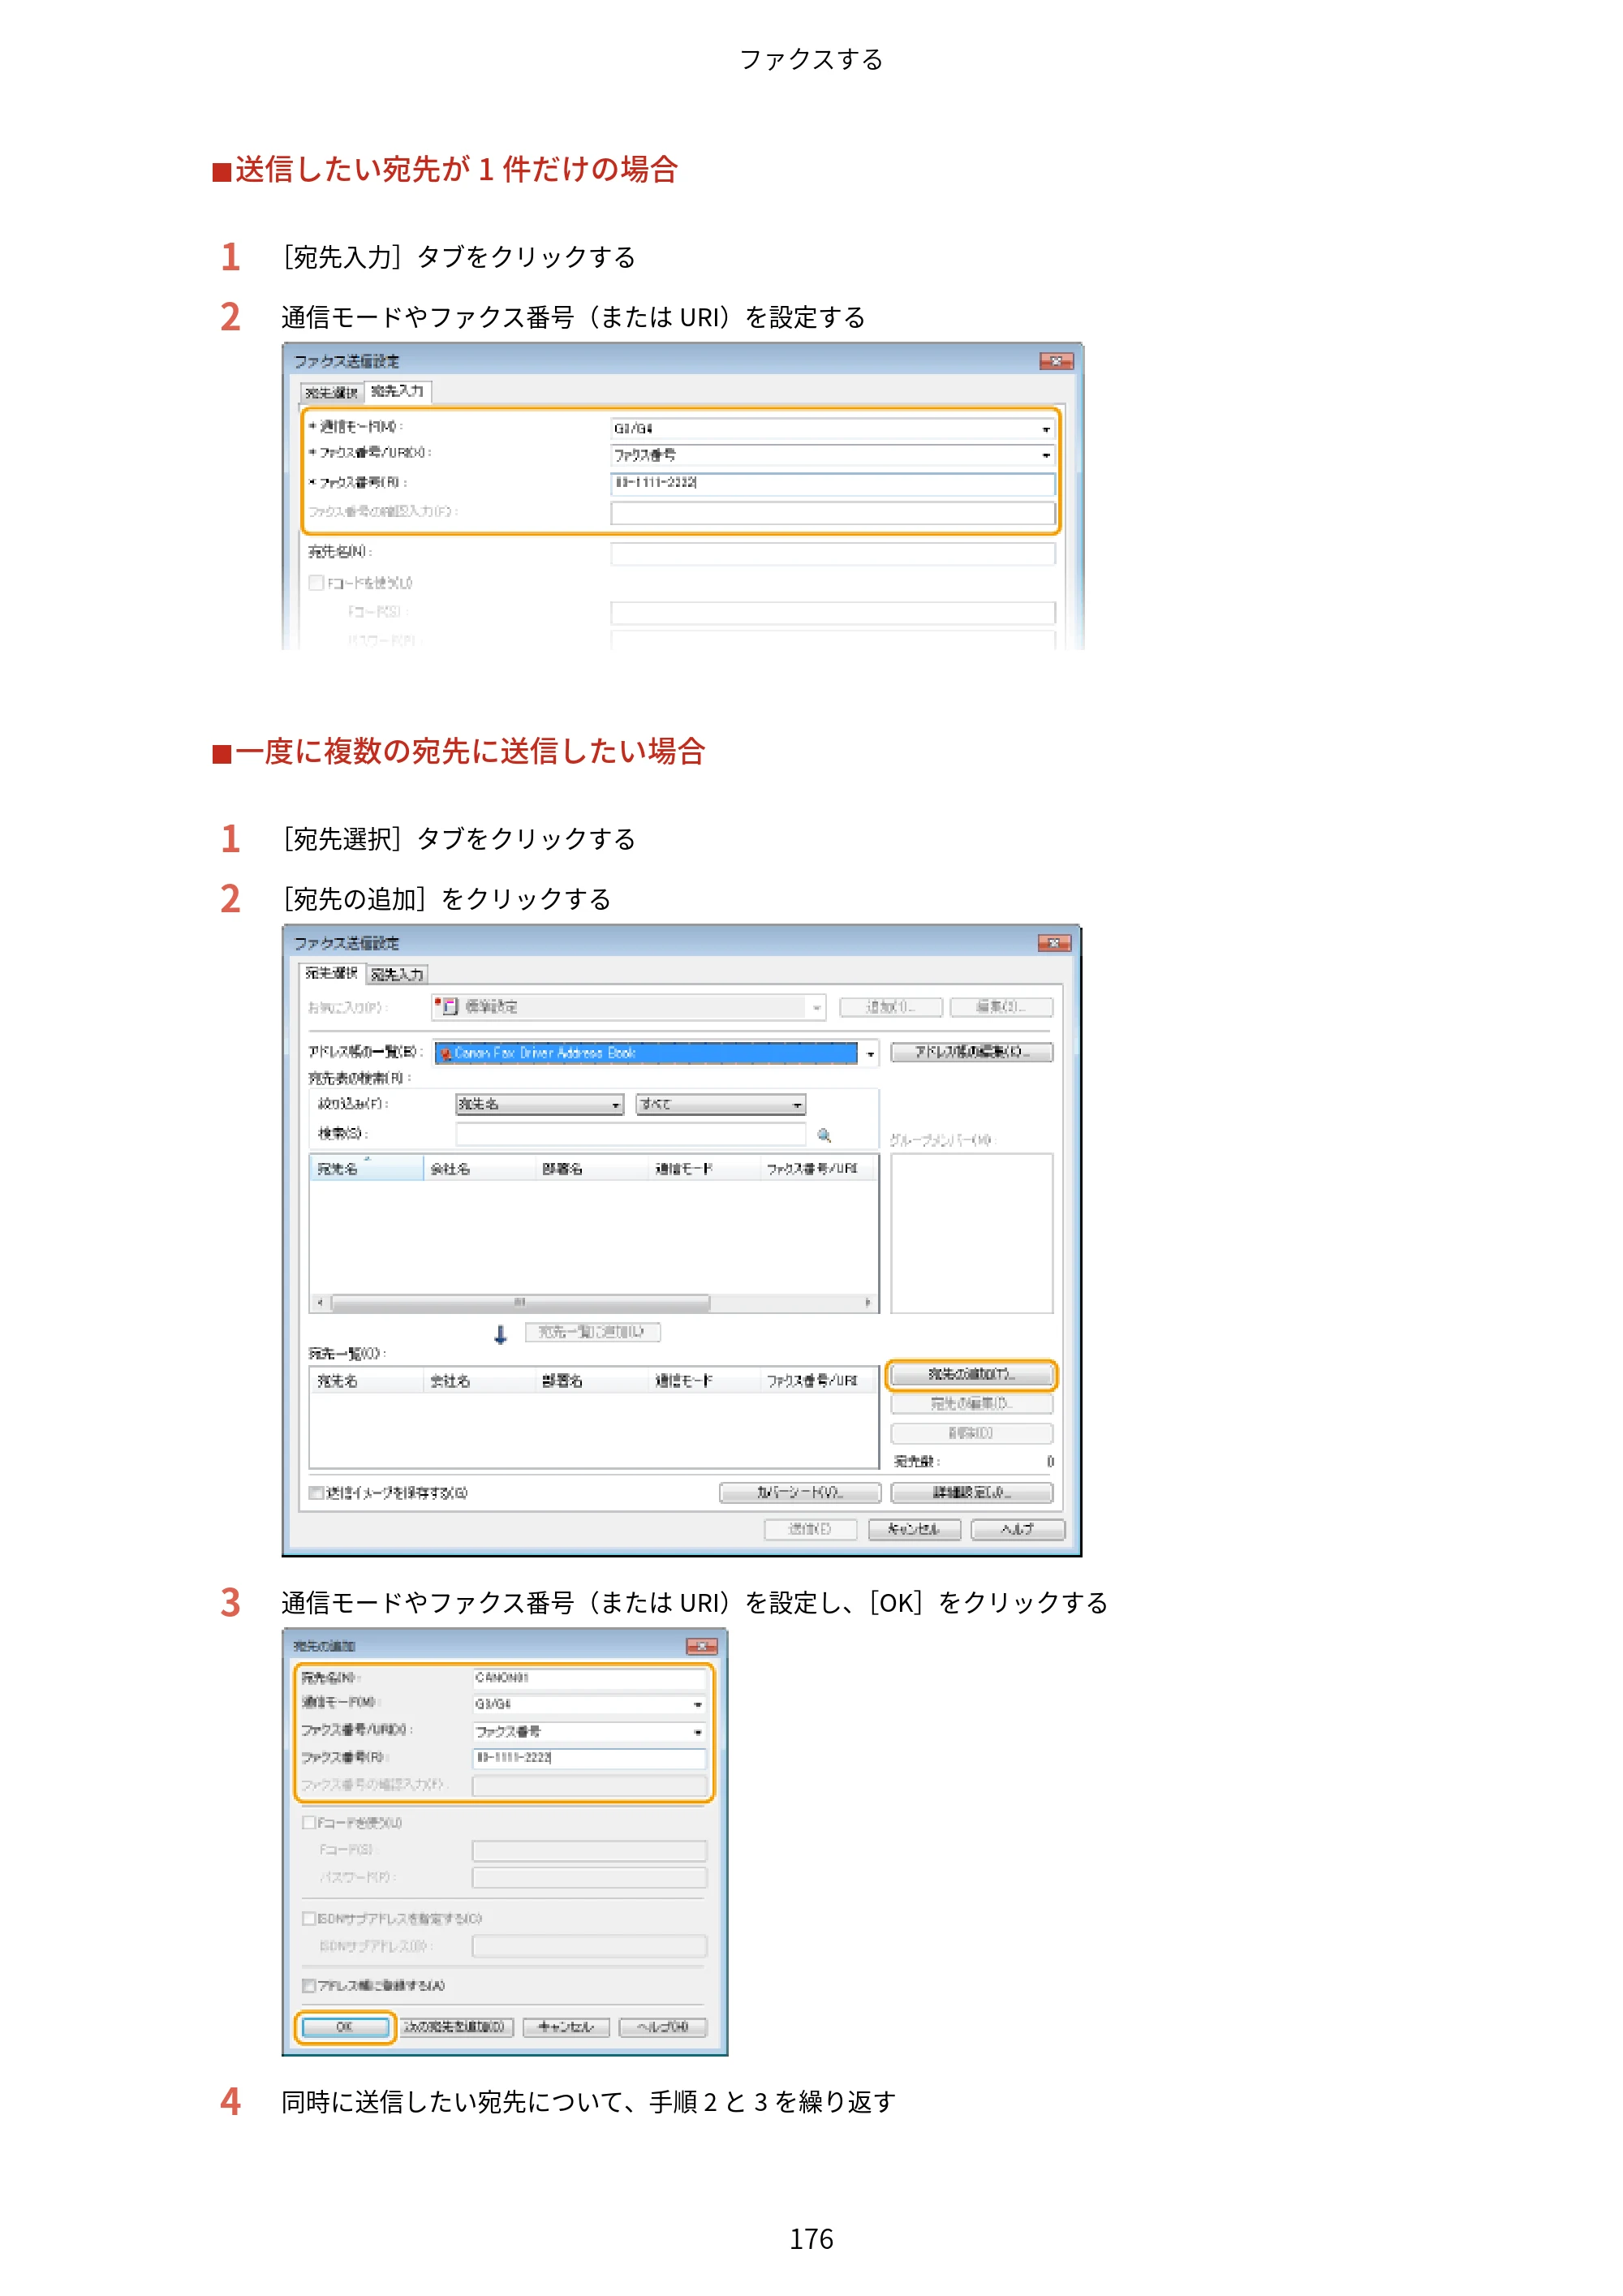Viewport: 1623px width, 2296px height.
Task: Switch to 宛先選択 tab in the top dialog
Action: (x=331, y=393)
